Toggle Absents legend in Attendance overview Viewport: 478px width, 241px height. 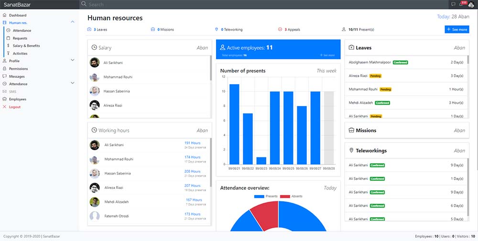291,196
